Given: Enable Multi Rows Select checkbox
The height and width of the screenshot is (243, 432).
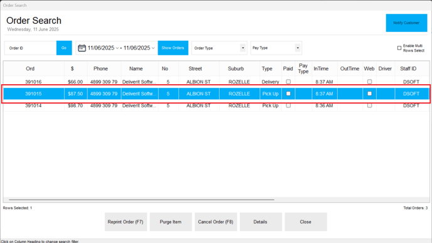Looking at the screenshot, I should pyautogui.click(x=399, y=48).
